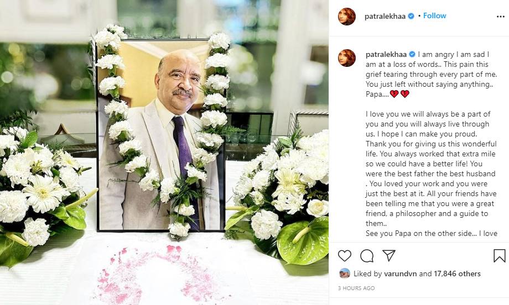
Task: Like the post with the heart icon
Action: pos(345,256)
